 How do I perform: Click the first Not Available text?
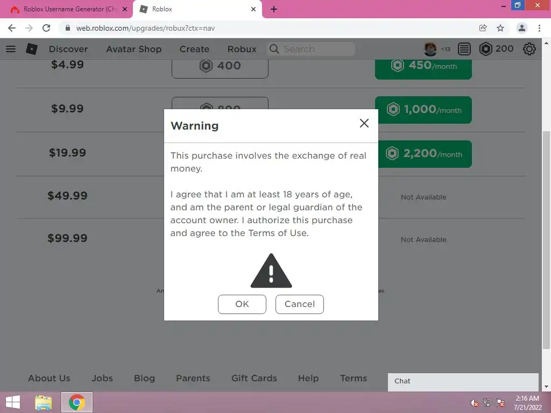coord(423,197)
